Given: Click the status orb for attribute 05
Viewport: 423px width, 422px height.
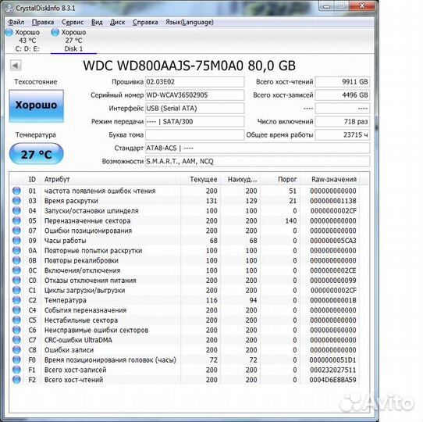Looking at the screenshot, I should [16, 220].
